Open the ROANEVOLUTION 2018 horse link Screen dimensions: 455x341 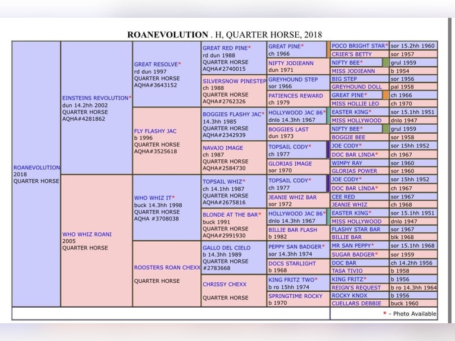tap(37, 168)
